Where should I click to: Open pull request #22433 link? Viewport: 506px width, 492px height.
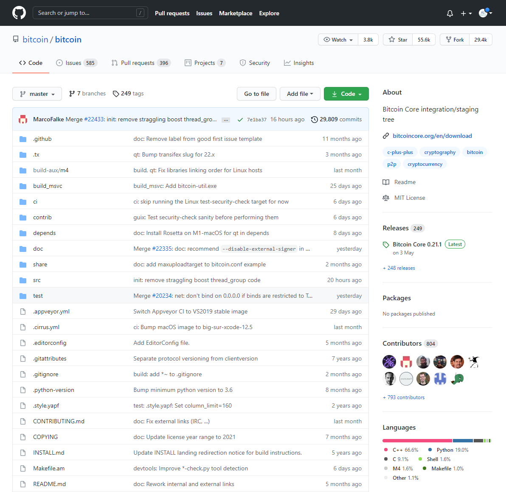(x=94, y=119)
